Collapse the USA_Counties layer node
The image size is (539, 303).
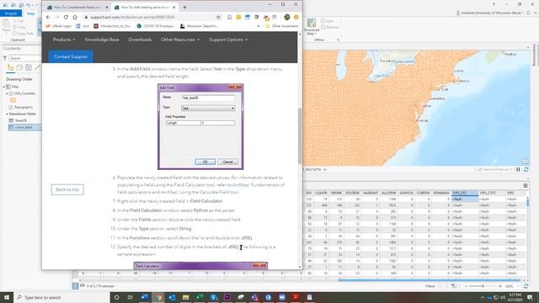[x=7, y=93]
